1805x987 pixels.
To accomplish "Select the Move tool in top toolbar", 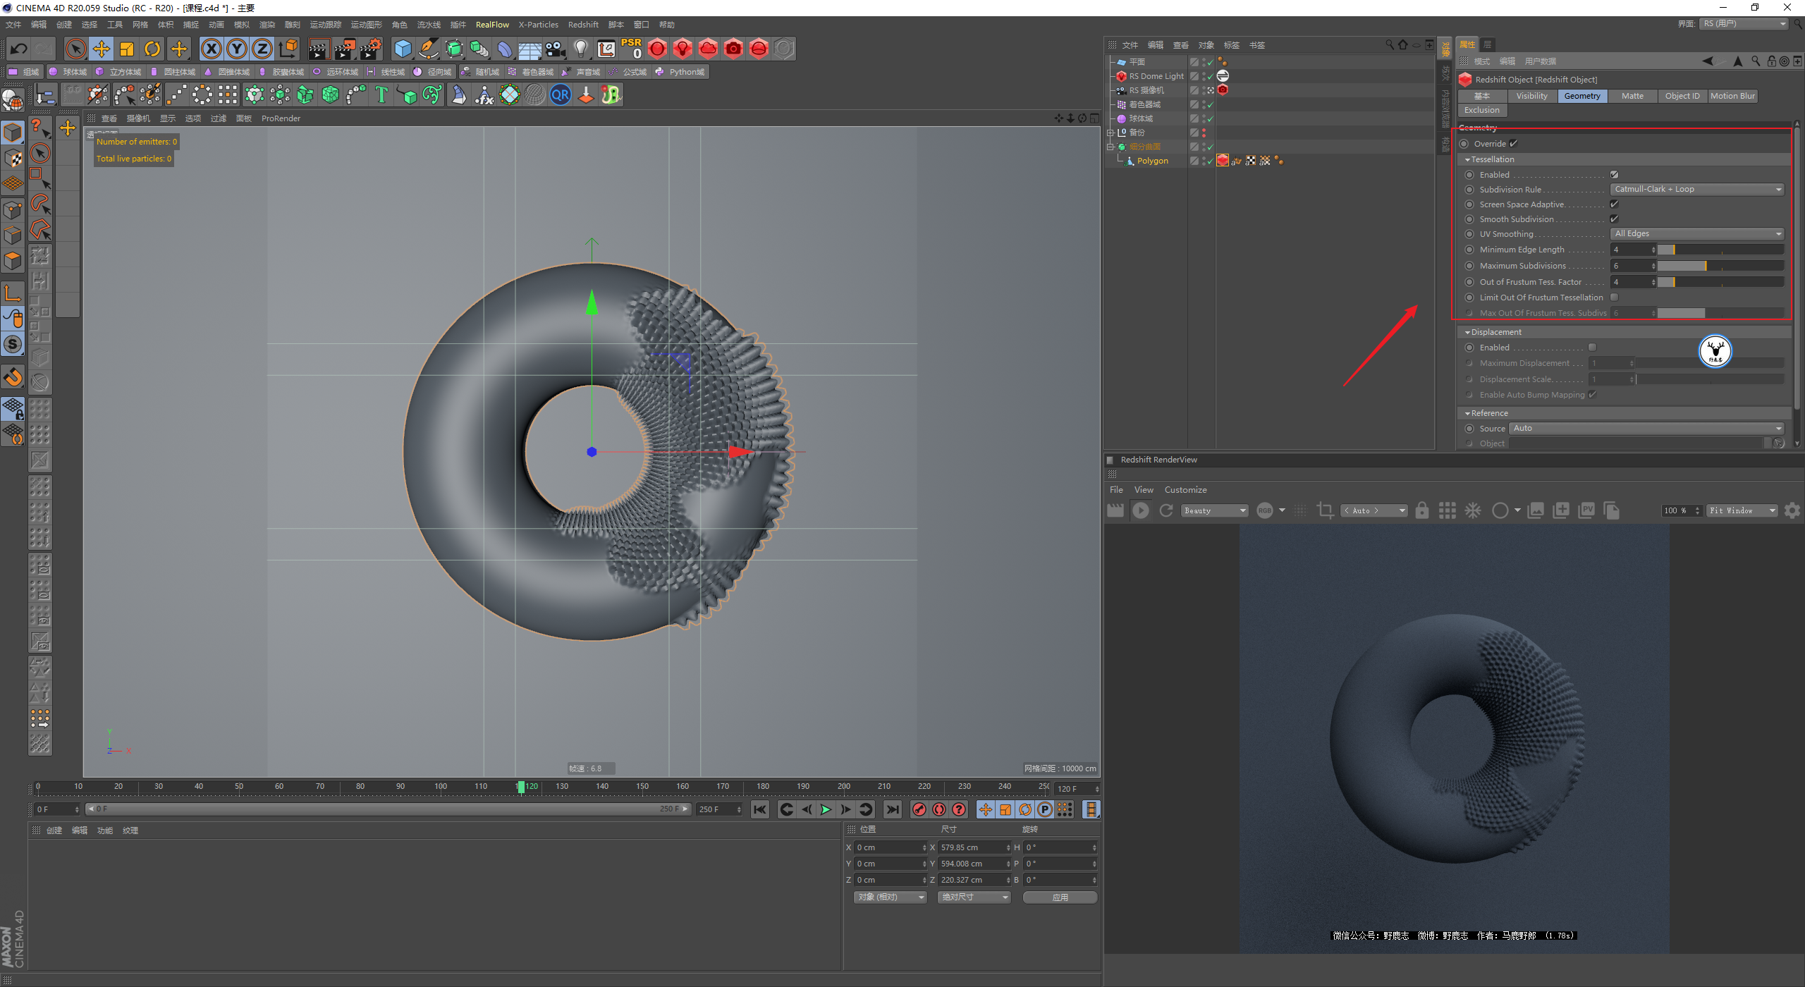I will click(102, 49).
